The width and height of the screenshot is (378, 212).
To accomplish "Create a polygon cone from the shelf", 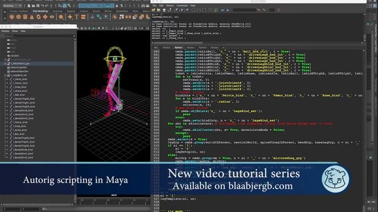I will (32, 17).
